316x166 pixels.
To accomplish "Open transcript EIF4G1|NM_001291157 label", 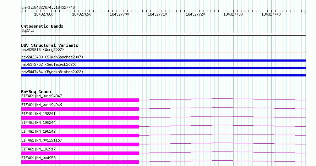I will click(42, 140).
